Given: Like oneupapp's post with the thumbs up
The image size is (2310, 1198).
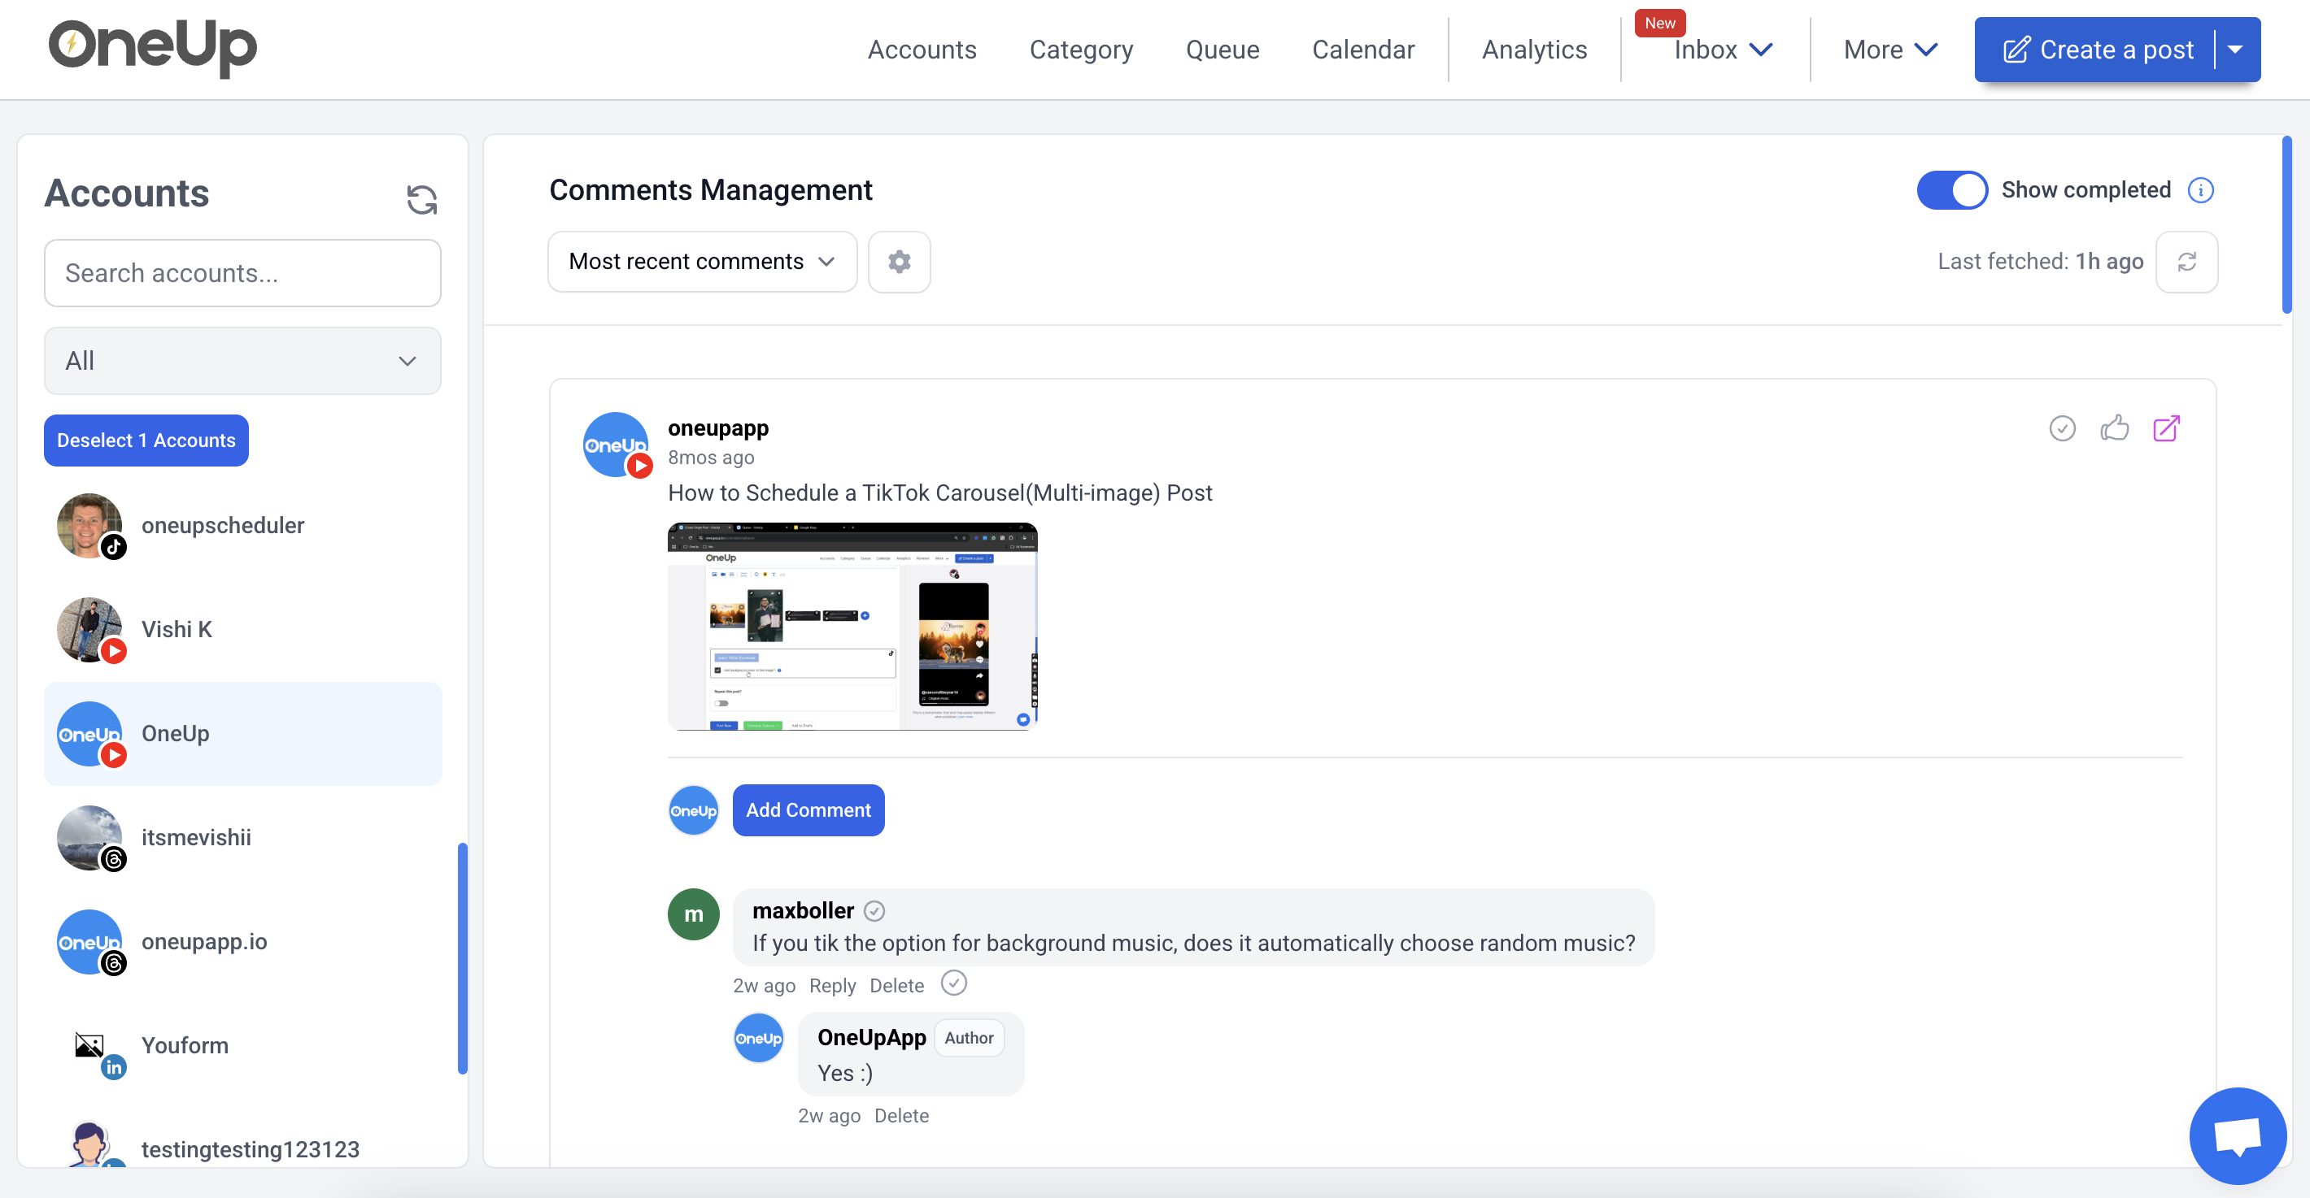Looking at the screenshot, I should tap(2115, 429).
